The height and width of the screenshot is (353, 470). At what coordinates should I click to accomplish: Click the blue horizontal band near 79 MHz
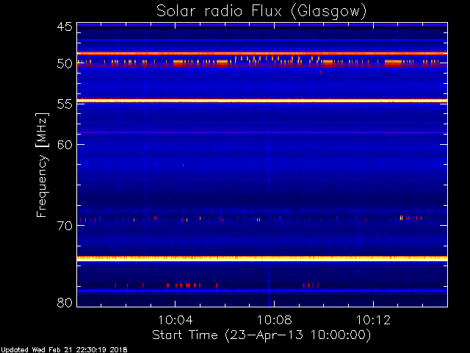coord(261,291)
